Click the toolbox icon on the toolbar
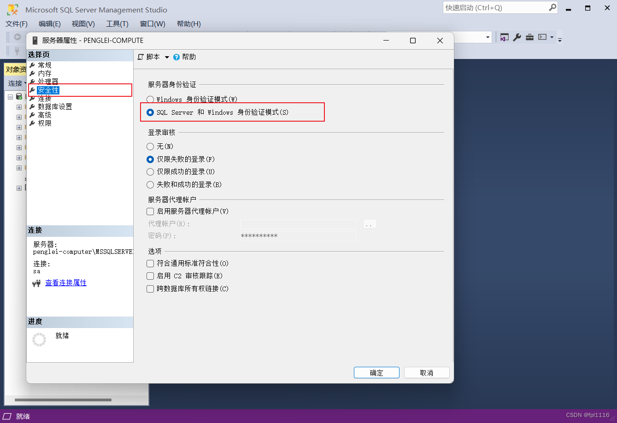Viewport: 617px width, 423px height. point(529,37)
